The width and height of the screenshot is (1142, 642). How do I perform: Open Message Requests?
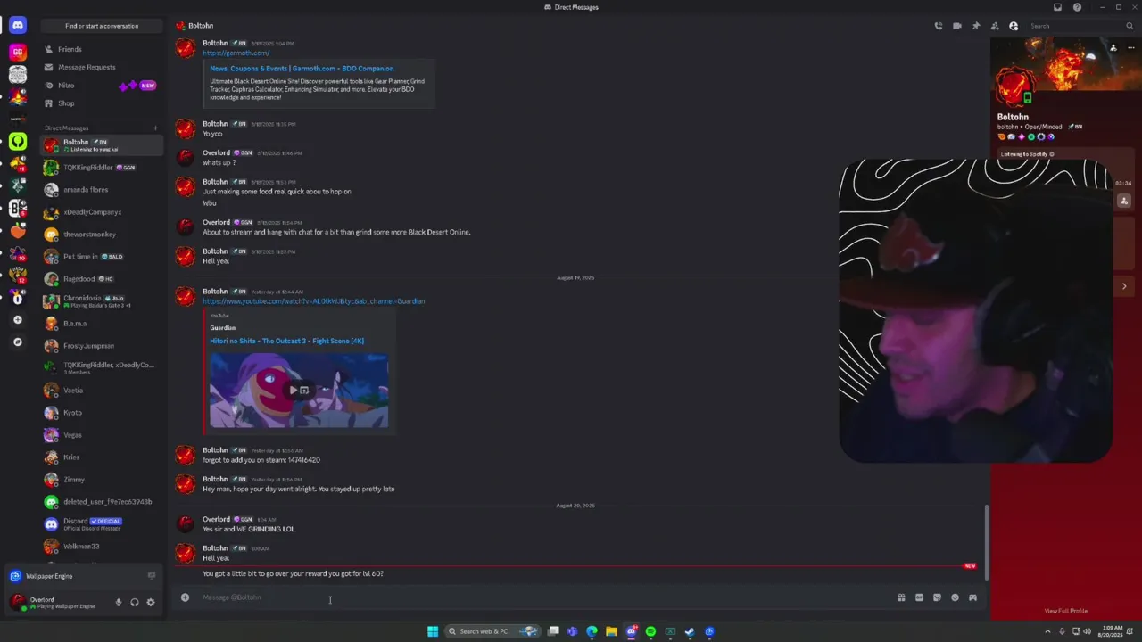(x=101, y=67)
